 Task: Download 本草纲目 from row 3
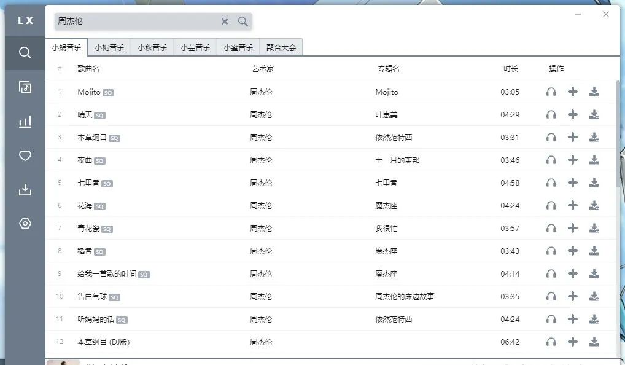click(x=594, y=137)
